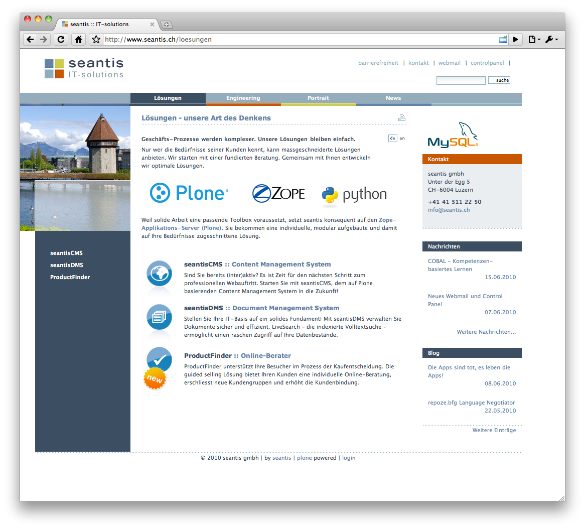Click the browser forward arrow button

tap(44, 40)
